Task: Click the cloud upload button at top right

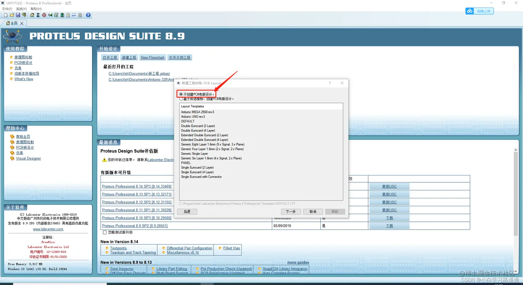Action: tap(479, 11)
